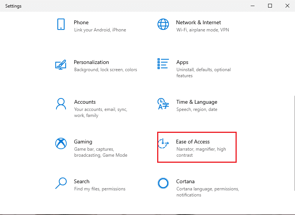Click 'Uninstall, defaults, optional features' description
The width and height of the screenshot is (295, 215).
[x=204, y=73]
